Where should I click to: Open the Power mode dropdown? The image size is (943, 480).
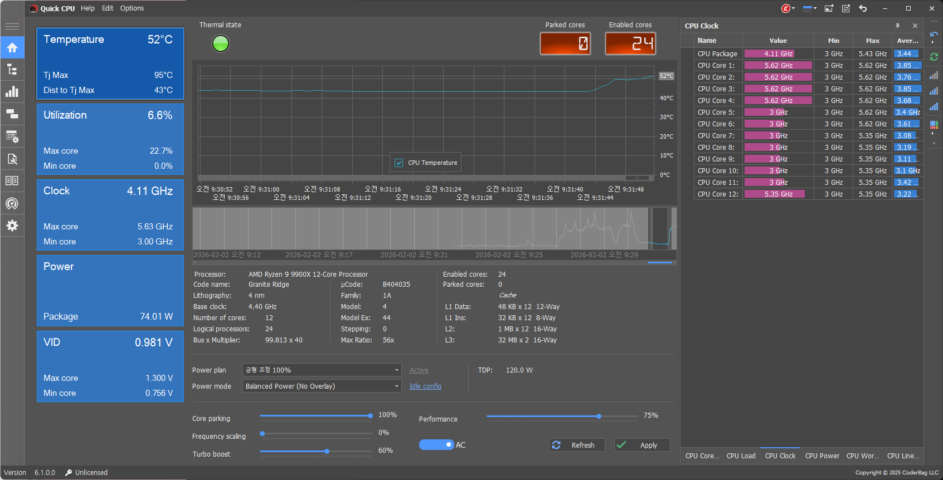coord(322,386)
